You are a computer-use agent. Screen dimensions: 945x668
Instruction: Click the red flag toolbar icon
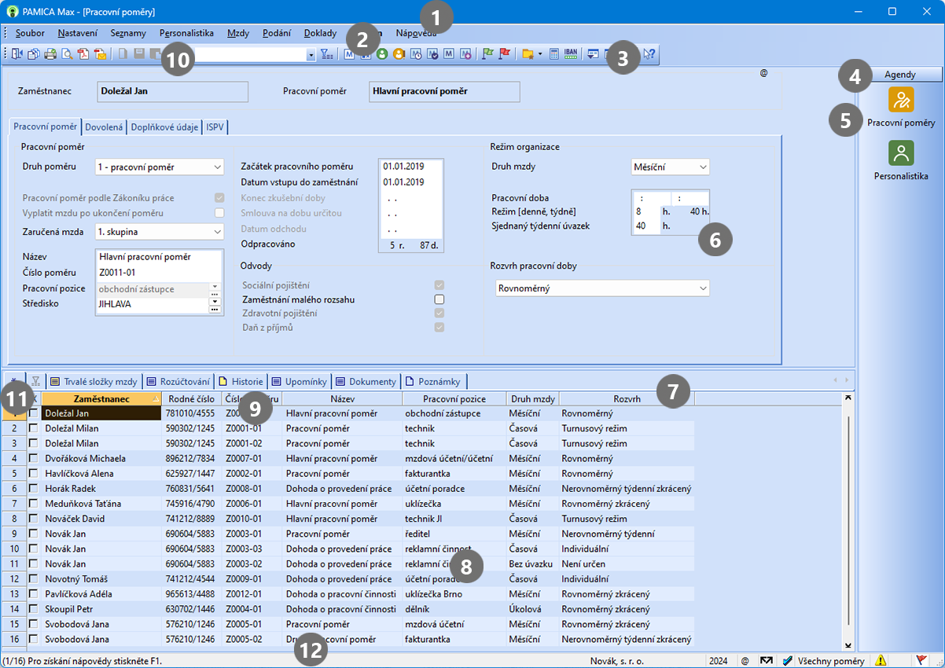tap(505, 54)
